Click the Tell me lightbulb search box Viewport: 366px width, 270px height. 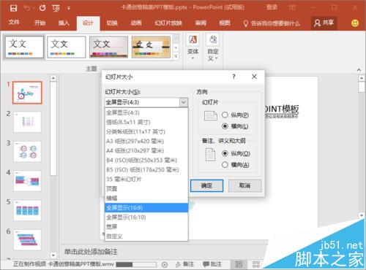coord(272,23)
